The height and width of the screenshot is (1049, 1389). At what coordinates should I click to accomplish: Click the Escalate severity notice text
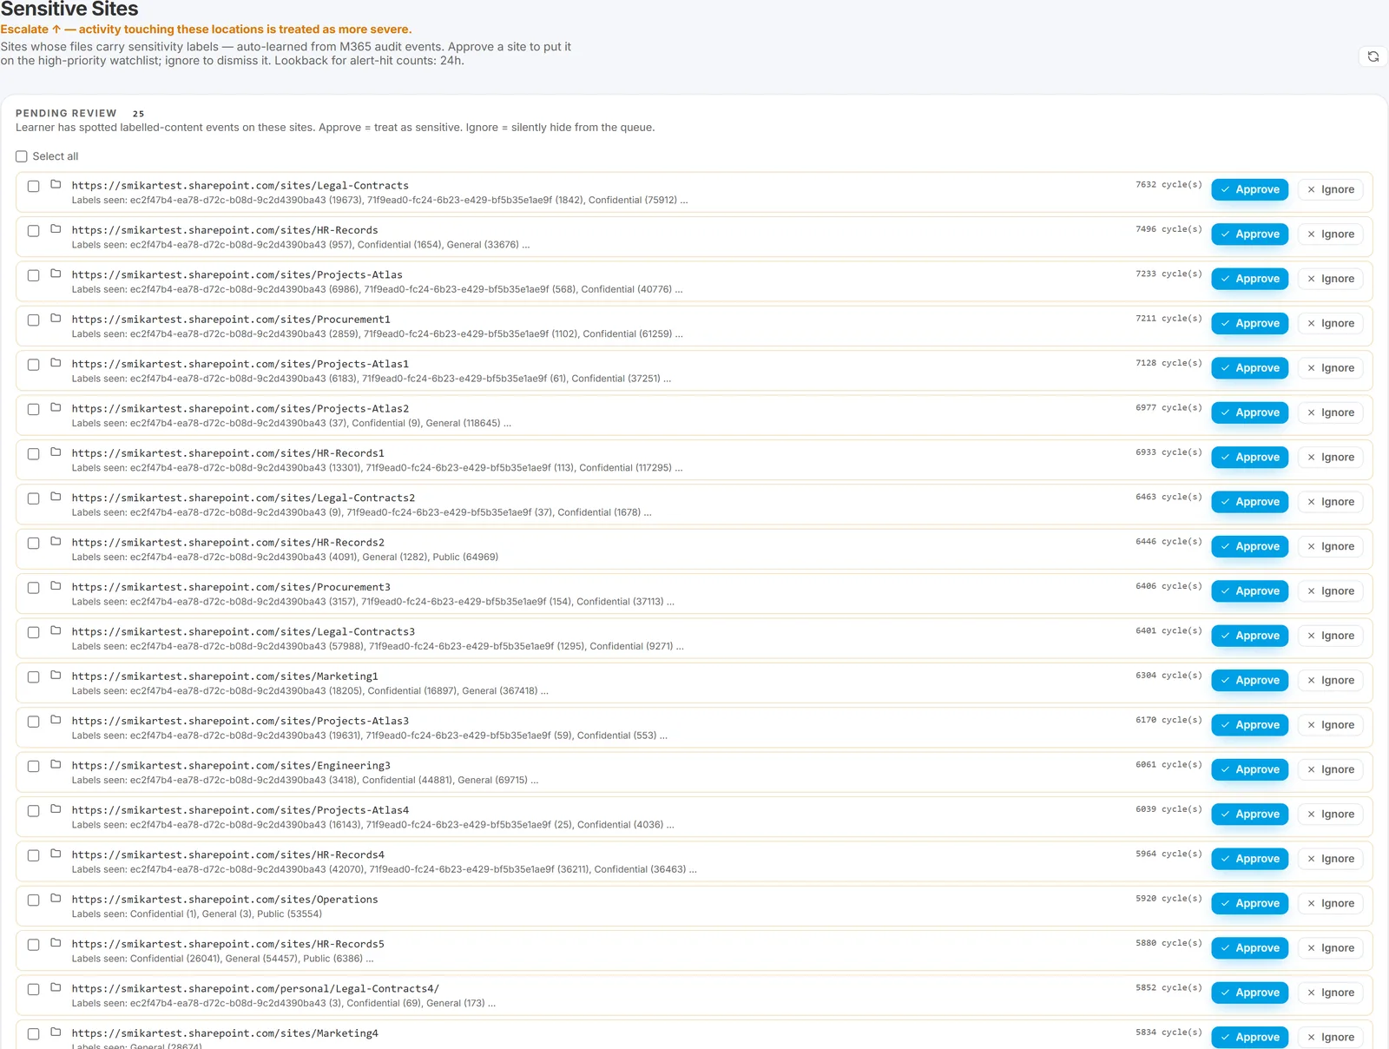[x=206, y=30]
